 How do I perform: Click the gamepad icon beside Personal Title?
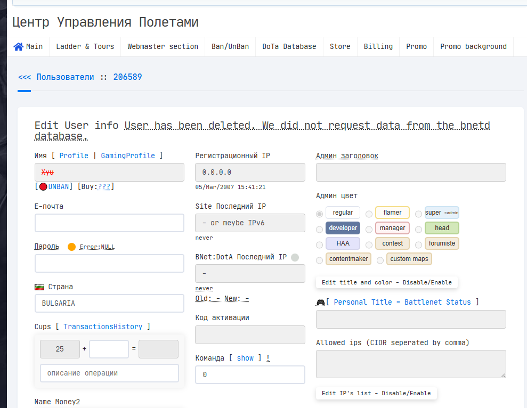point(321,303)
